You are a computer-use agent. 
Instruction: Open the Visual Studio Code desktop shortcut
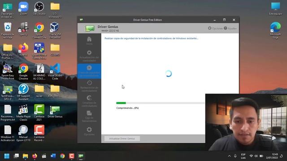[x=55, y=72]
